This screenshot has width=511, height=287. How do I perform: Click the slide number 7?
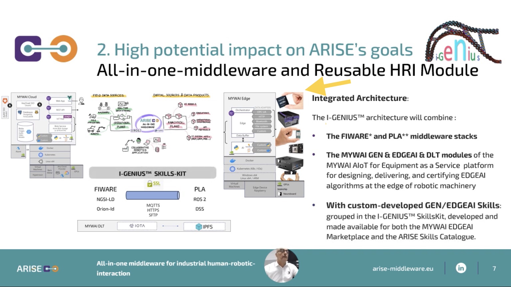coord(494,268)
